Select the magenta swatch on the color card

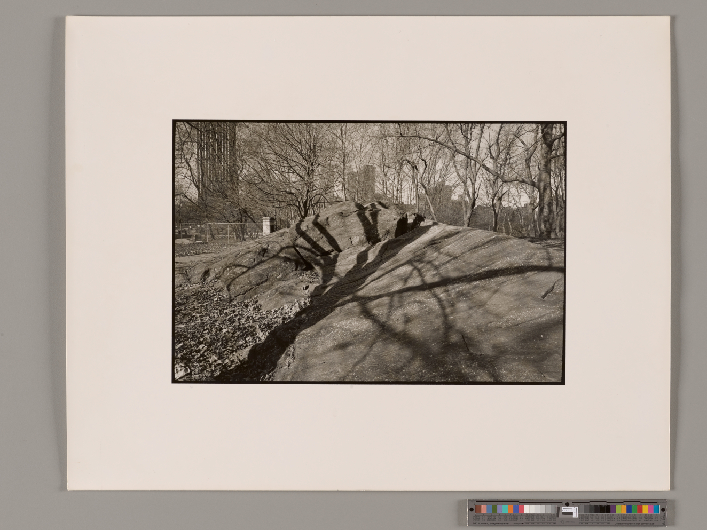point(650,509)
